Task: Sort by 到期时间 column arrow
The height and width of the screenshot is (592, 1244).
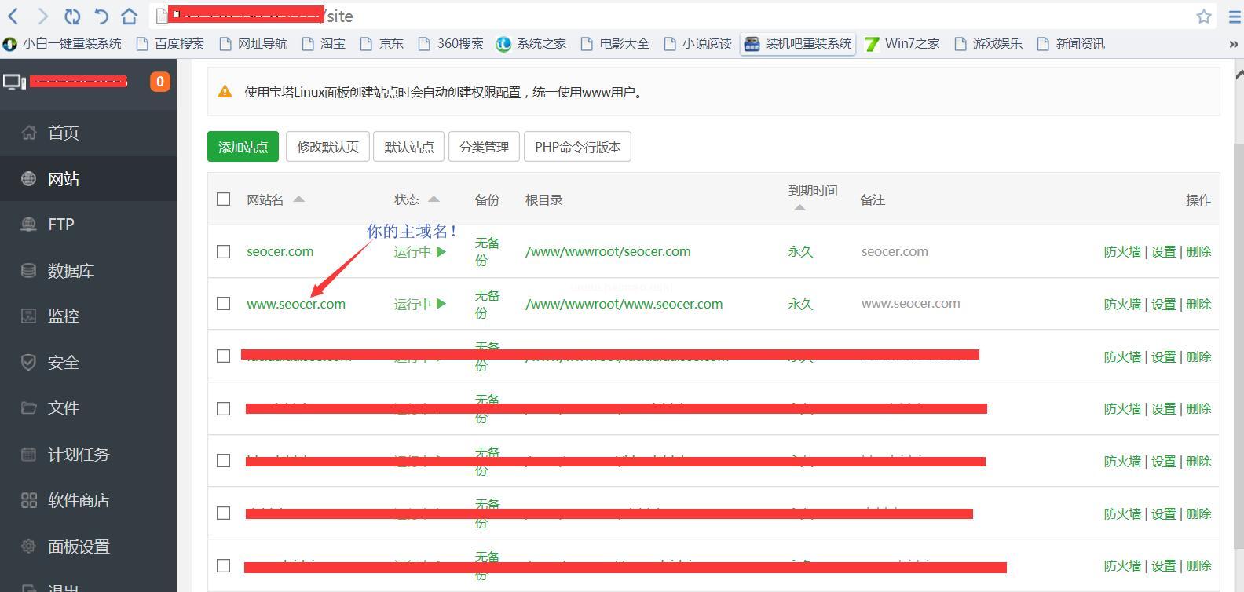Action: (799, 208)
